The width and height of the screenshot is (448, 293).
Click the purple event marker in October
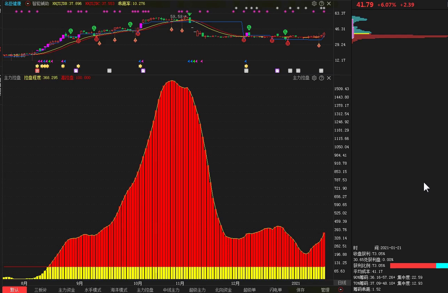pos(143,71)
